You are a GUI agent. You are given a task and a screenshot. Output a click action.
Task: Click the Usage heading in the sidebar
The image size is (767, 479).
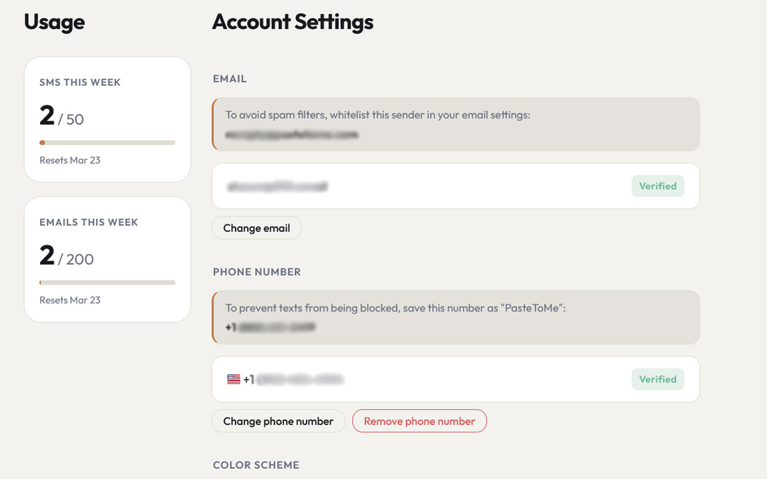tap(54, 22)
